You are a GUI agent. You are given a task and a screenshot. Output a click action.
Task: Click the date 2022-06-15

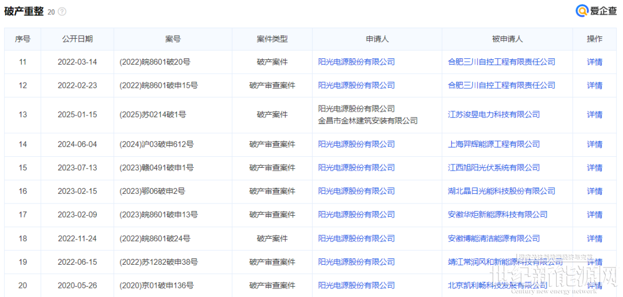(x=77, y=262)
